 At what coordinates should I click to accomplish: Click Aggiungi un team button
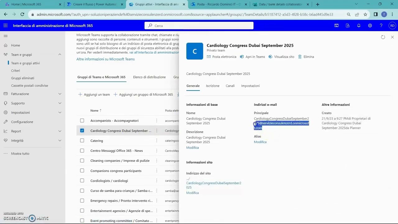(94, 94)
